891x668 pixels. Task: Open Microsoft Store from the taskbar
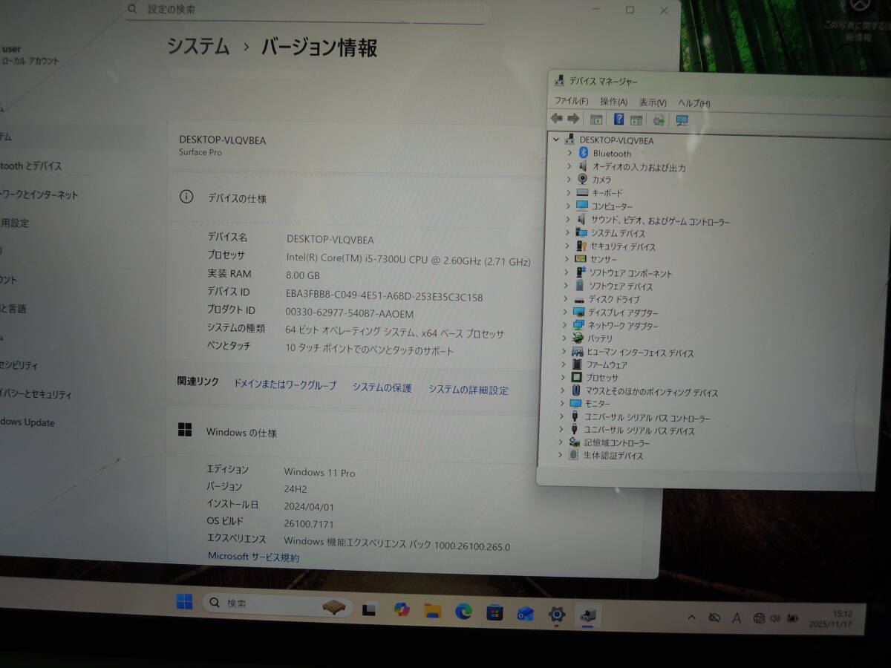click(495, 613)
